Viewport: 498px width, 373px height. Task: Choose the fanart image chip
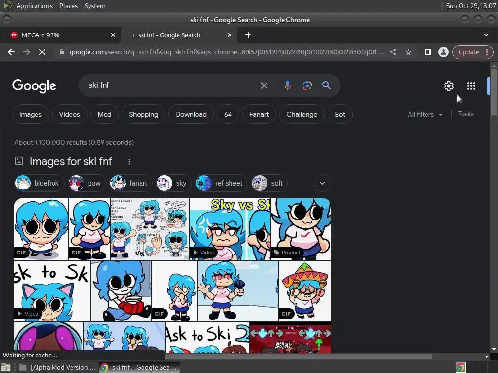130,183
